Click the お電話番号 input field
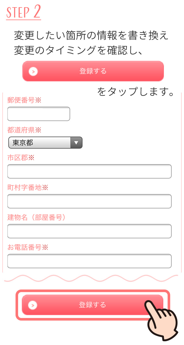The height and width of the screenshot is (345, 184). 89,261
